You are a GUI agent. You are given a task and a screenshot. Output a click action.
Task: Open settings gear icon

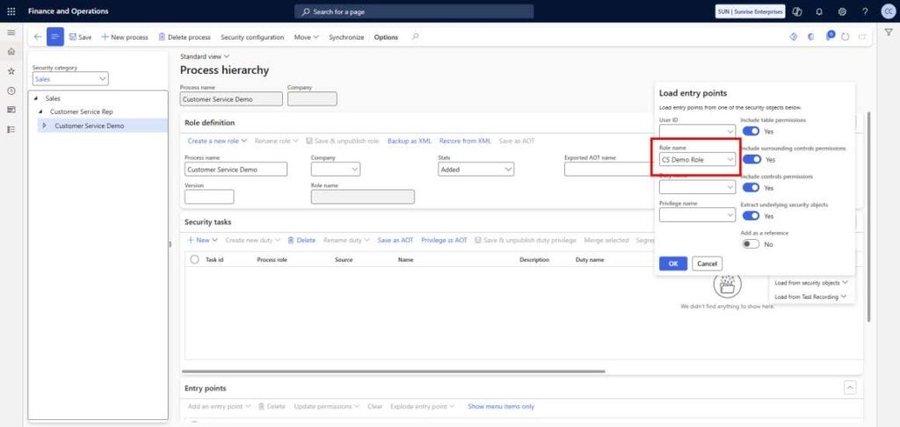click(x=842, y=11)
